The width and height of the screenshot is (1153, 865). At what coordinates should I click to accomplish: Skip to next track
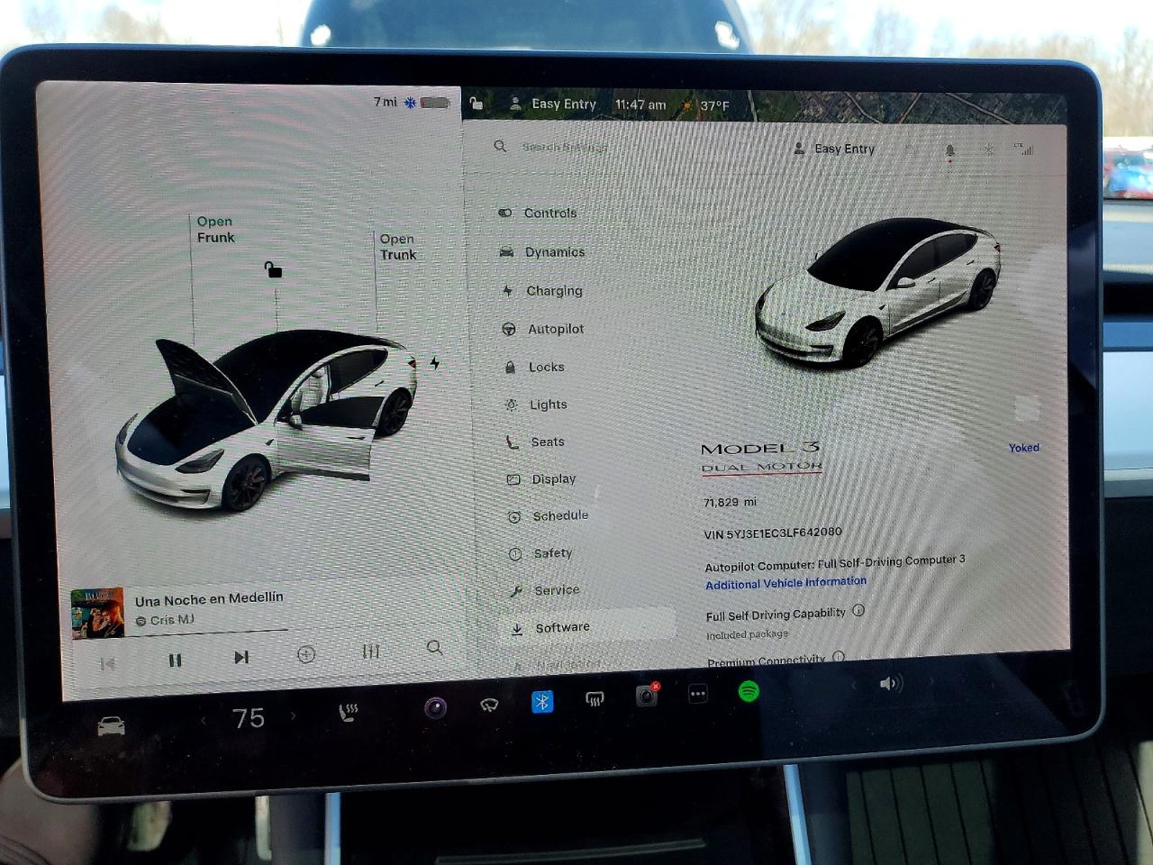pos(241,658)
